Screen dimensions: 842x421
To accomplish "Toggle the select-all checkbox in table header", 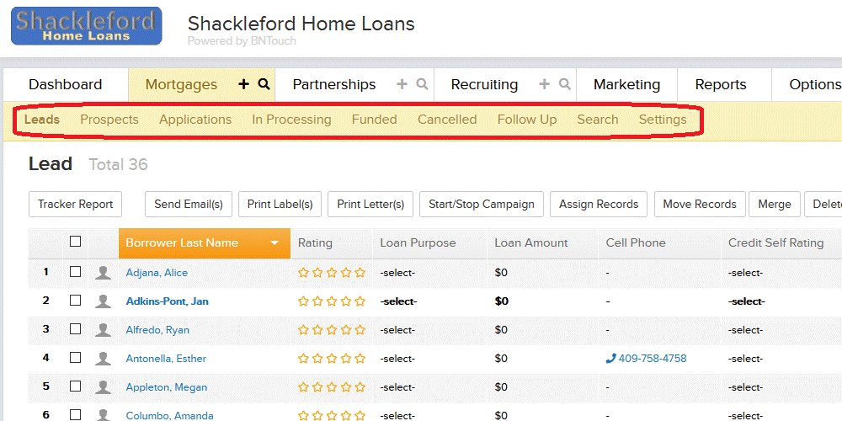I will point(76,242).
